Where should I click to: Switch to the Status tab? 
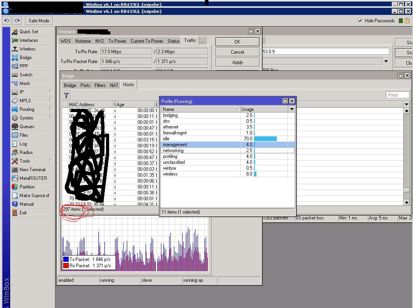(x=173, y=41)
